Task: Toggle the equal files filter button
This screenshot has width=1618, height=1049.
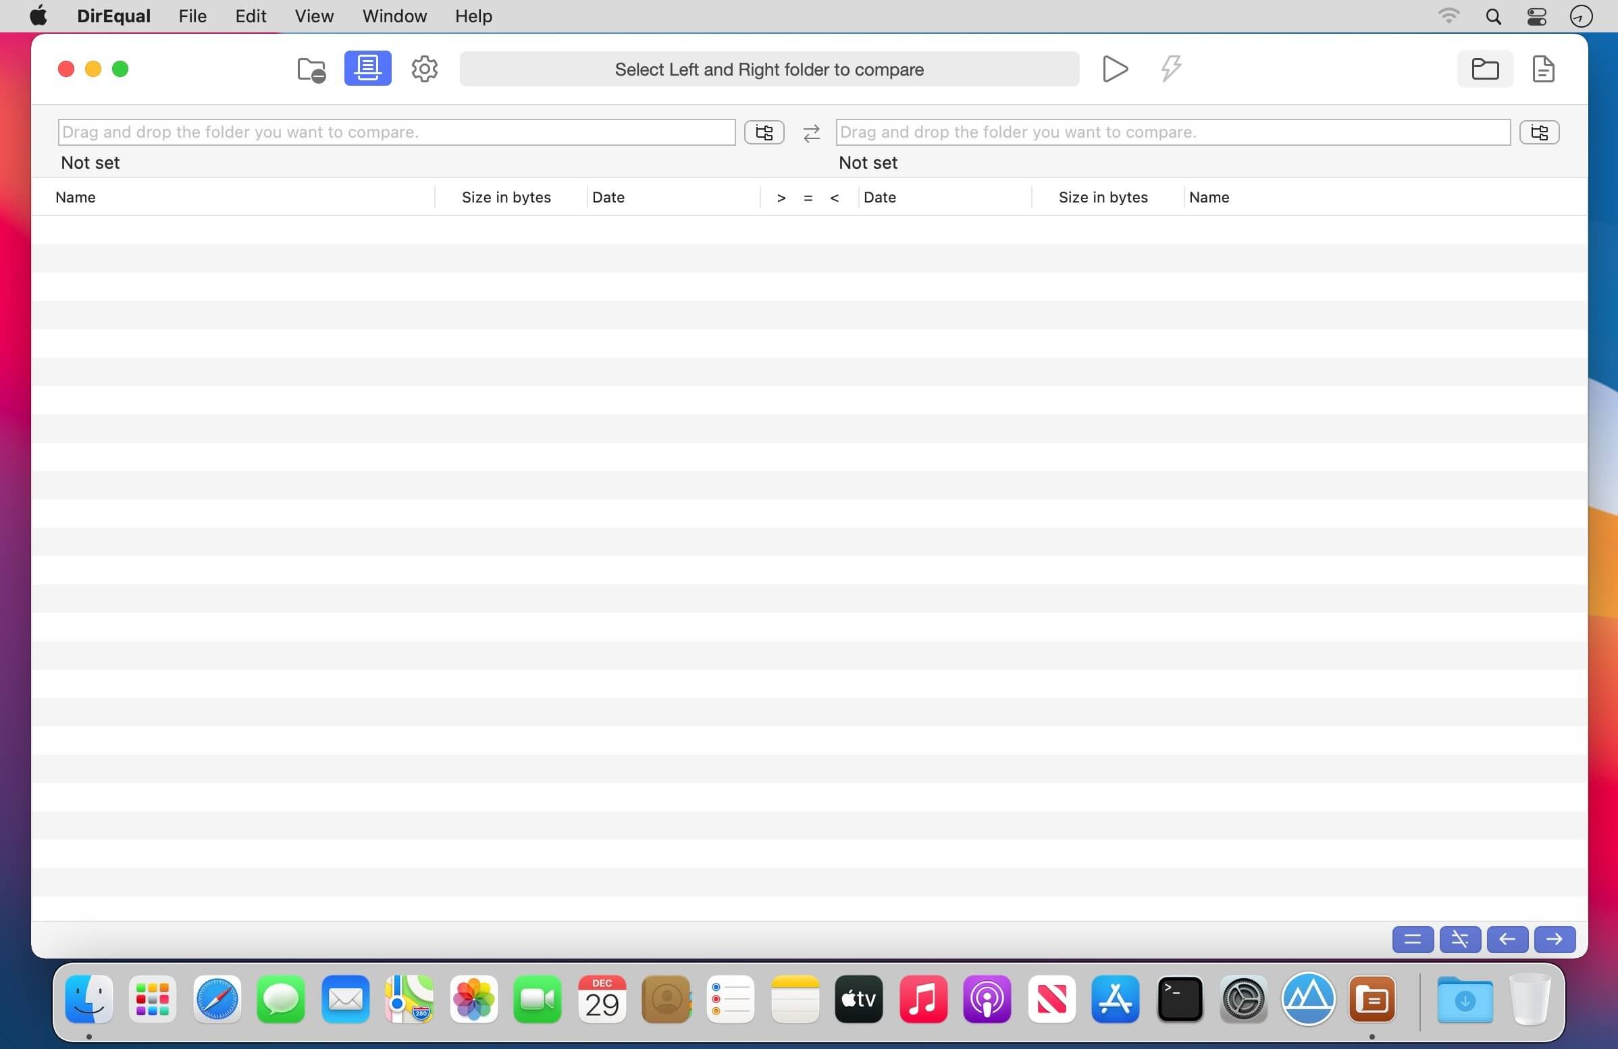Action: pyautogui.click(x=1412, y=940)
